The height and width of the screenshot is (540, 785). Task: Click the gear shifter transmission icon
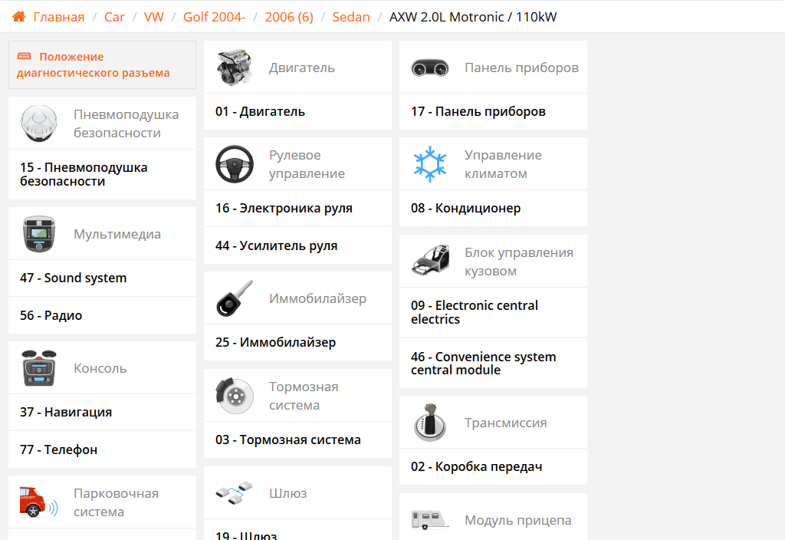(430, 423)
